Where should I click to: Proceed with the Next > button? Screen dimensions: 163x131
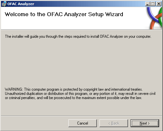tap(145, 123)
